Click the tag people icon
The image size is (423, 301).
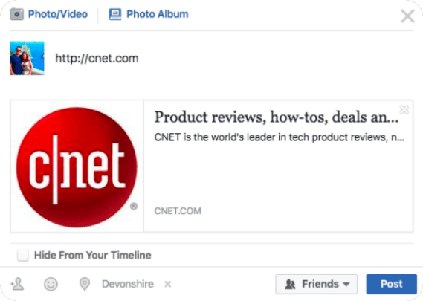(x=17, y=284)
